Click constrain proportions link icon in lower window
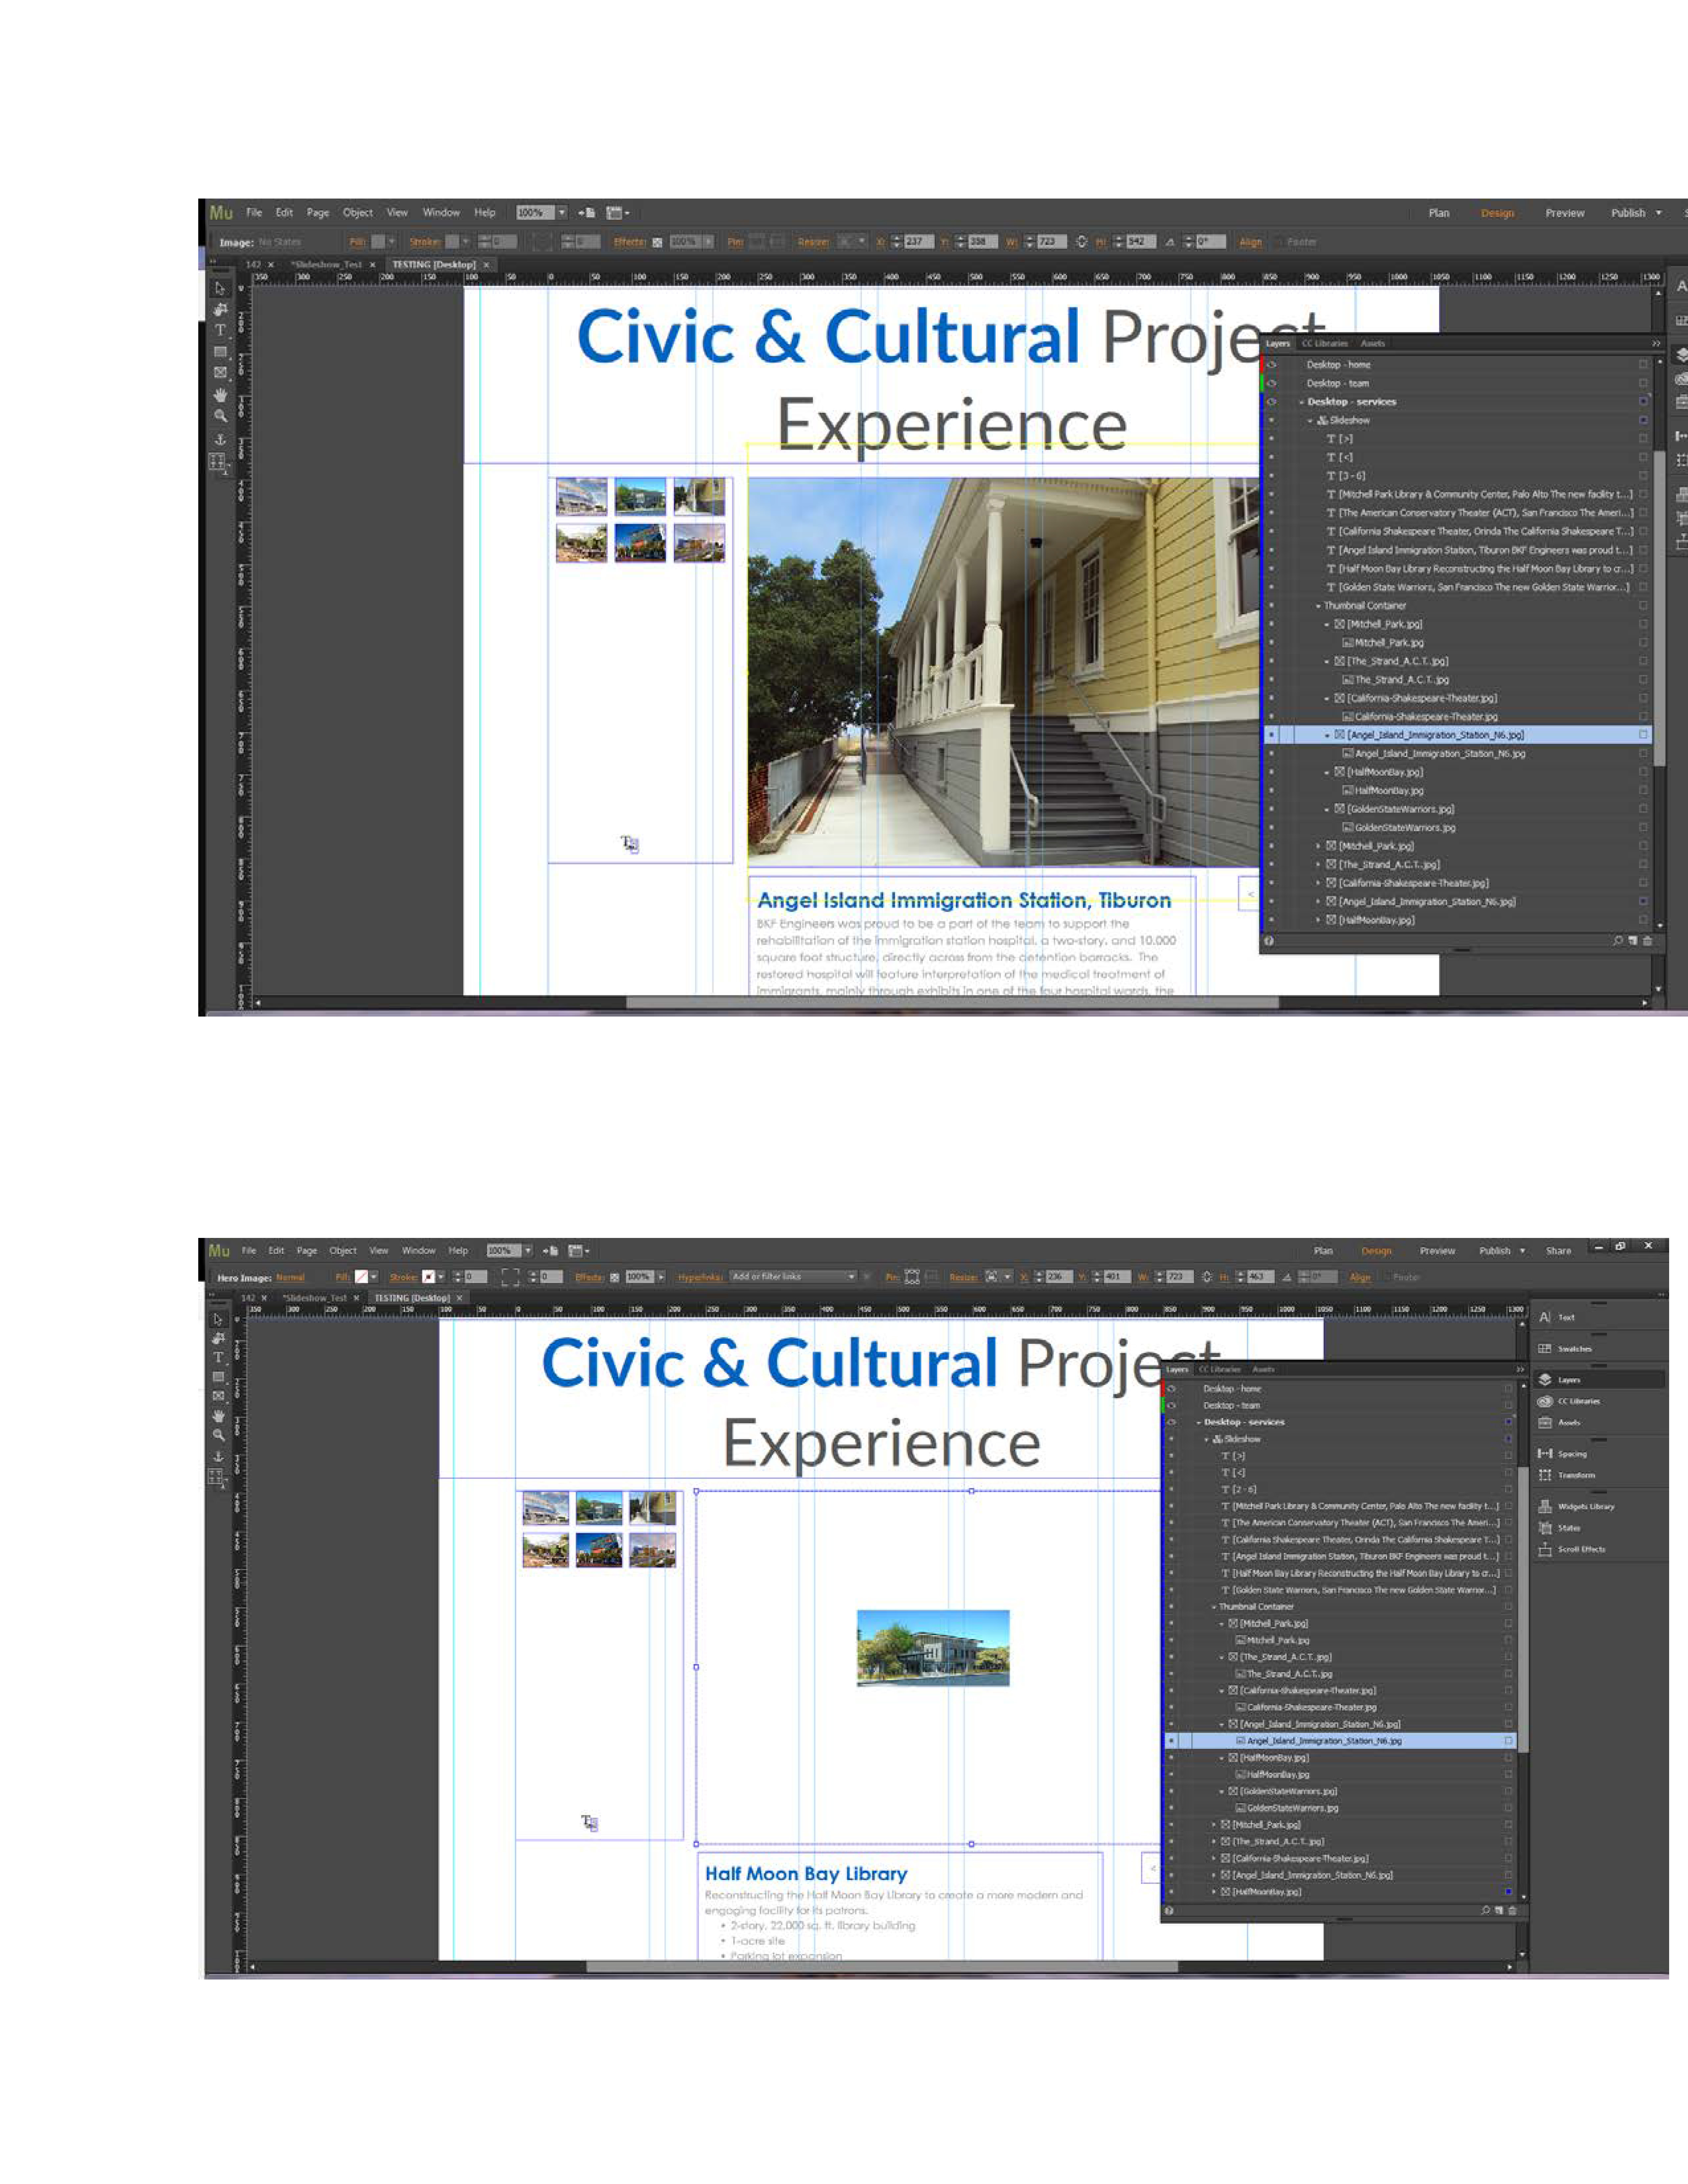Image resolution: width=1688 pixels, height=2184 pixels. [1207, 1277]
